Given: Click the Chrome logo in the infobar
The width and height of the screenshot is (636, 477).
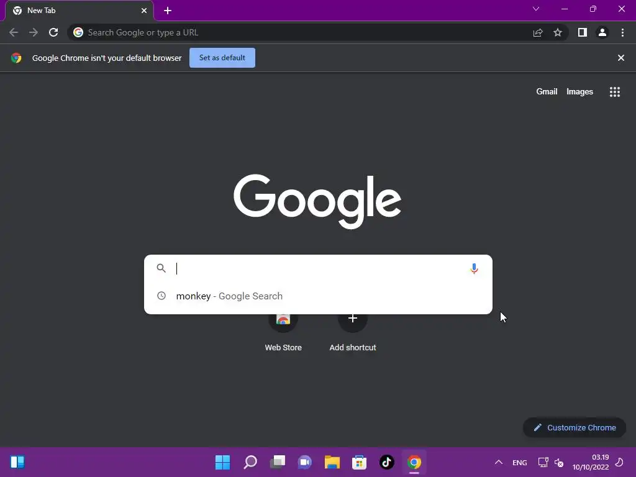Looking at the screenshot, I should pos(16,58).
